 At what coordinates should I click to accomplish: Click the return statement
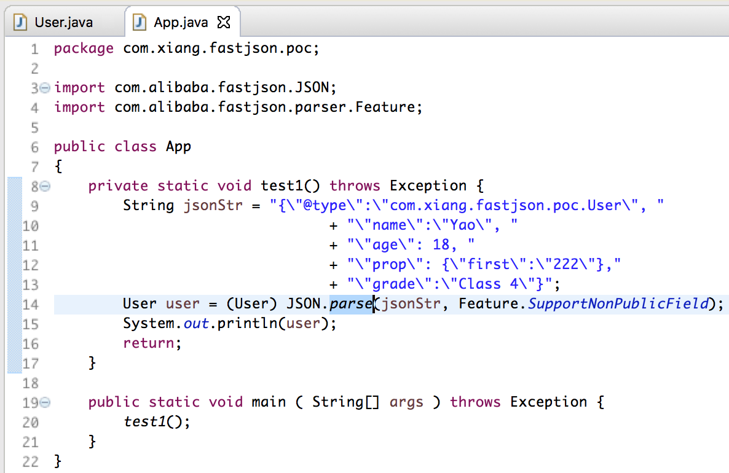point(152,343)
